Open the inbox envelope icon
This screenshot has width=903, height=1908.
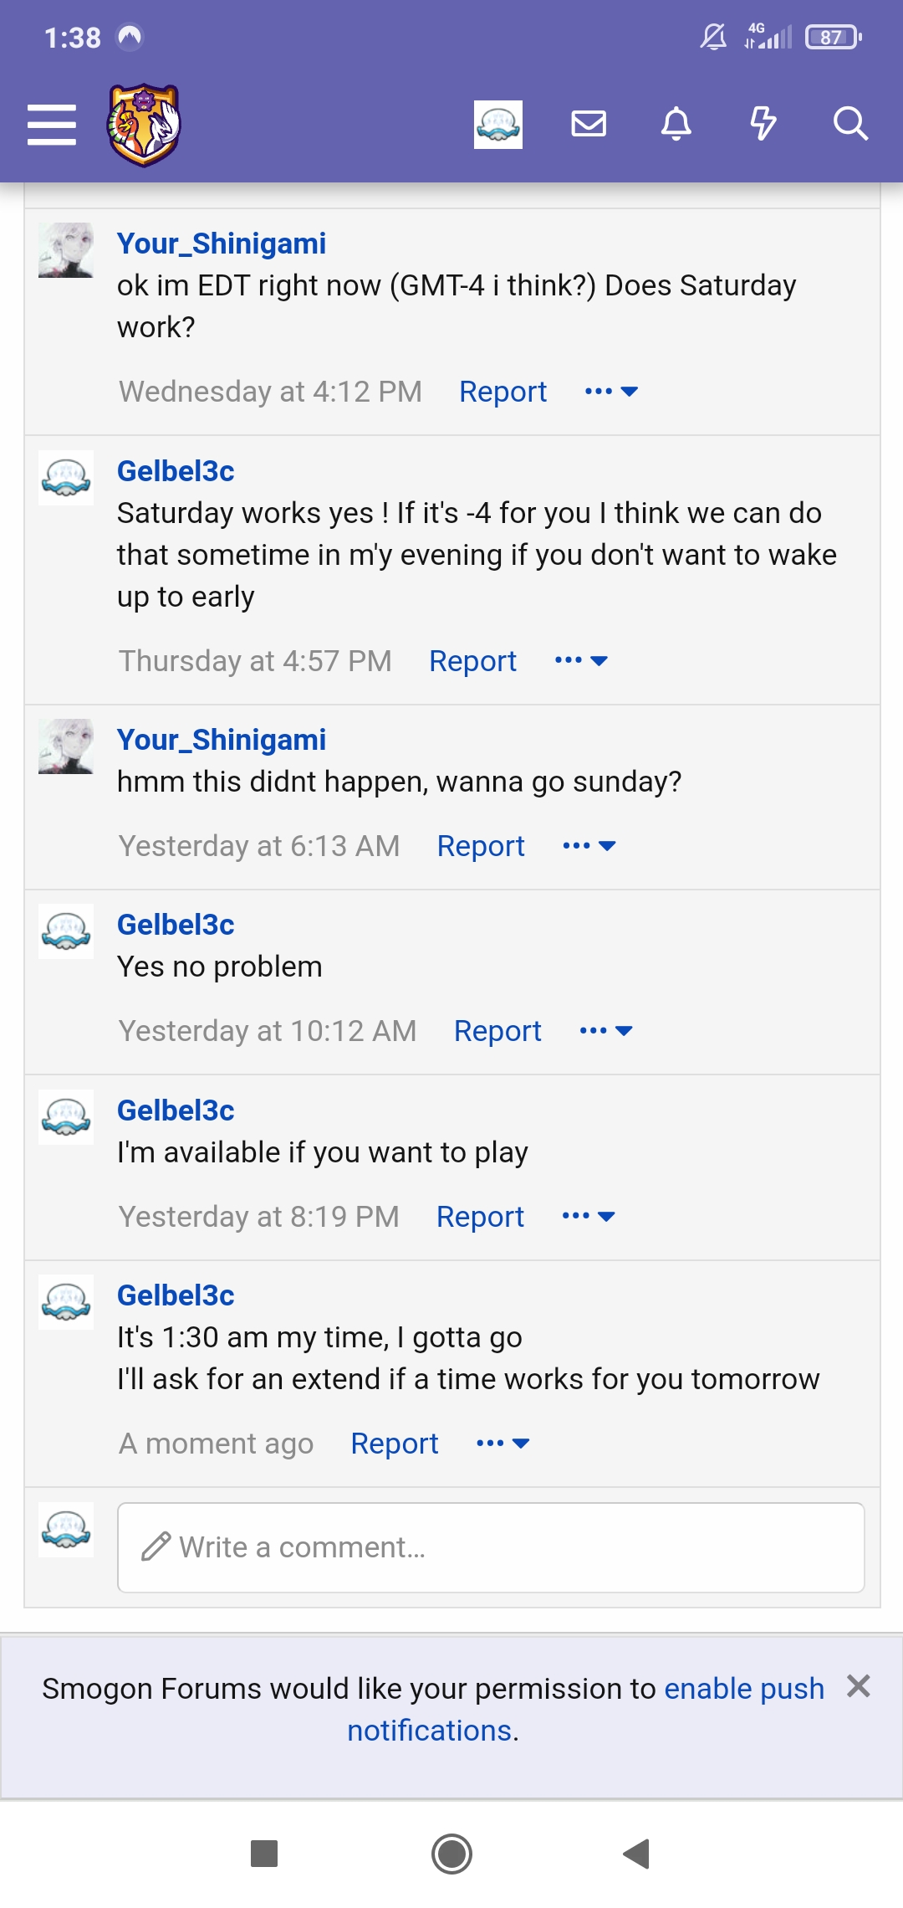coord(589,126)
